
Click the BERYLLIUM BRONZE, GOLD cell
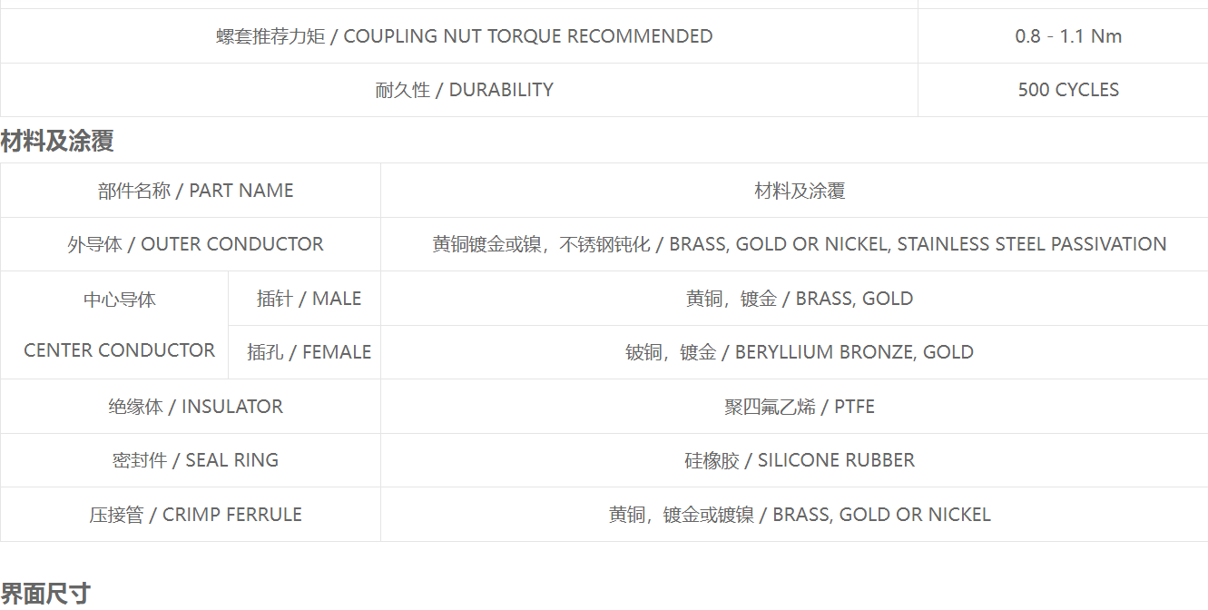pyautogui.click(x=795, y=352)
